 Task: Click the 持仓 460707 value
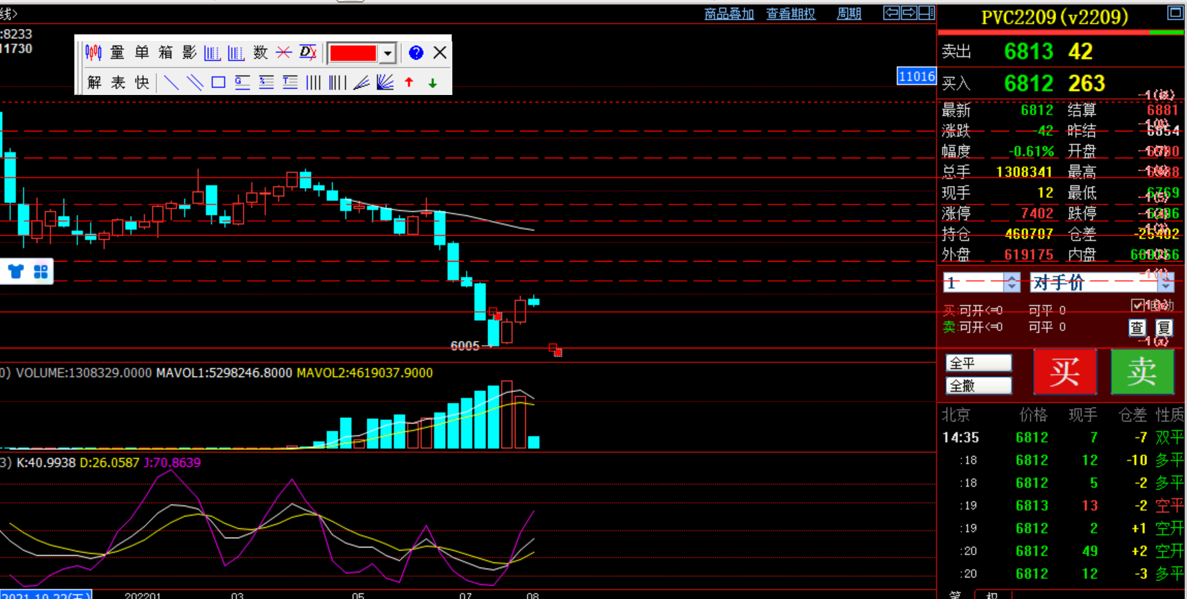point(1029,234)
